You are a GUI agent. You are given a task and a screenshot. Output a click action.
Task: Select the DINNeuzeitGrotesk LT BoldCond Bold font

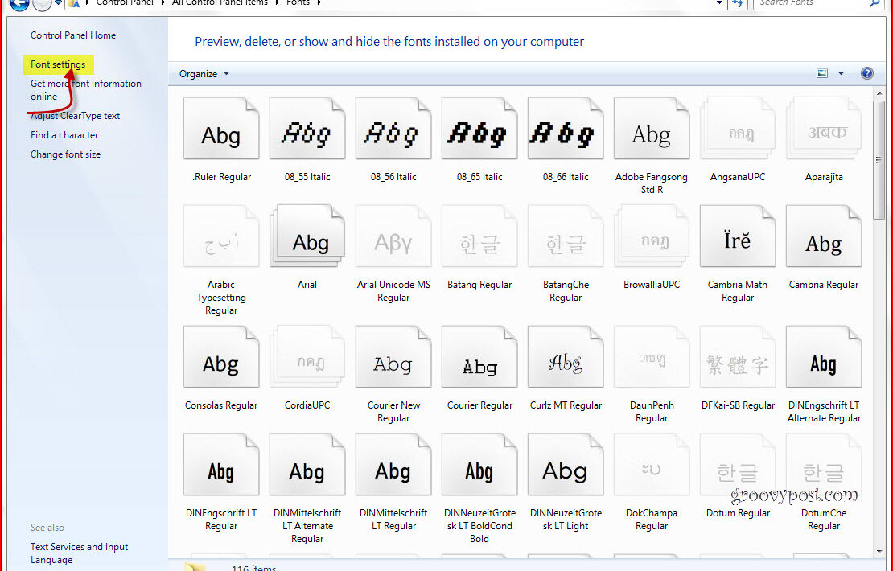click(x=479, y=465)
